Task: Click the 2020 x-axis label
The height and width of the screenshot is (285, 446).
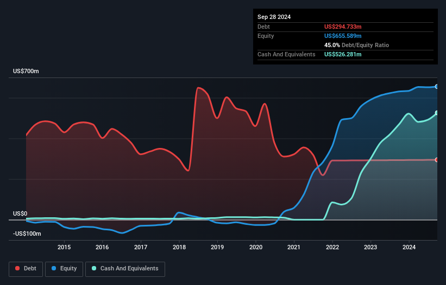Action: click(256, 247)
